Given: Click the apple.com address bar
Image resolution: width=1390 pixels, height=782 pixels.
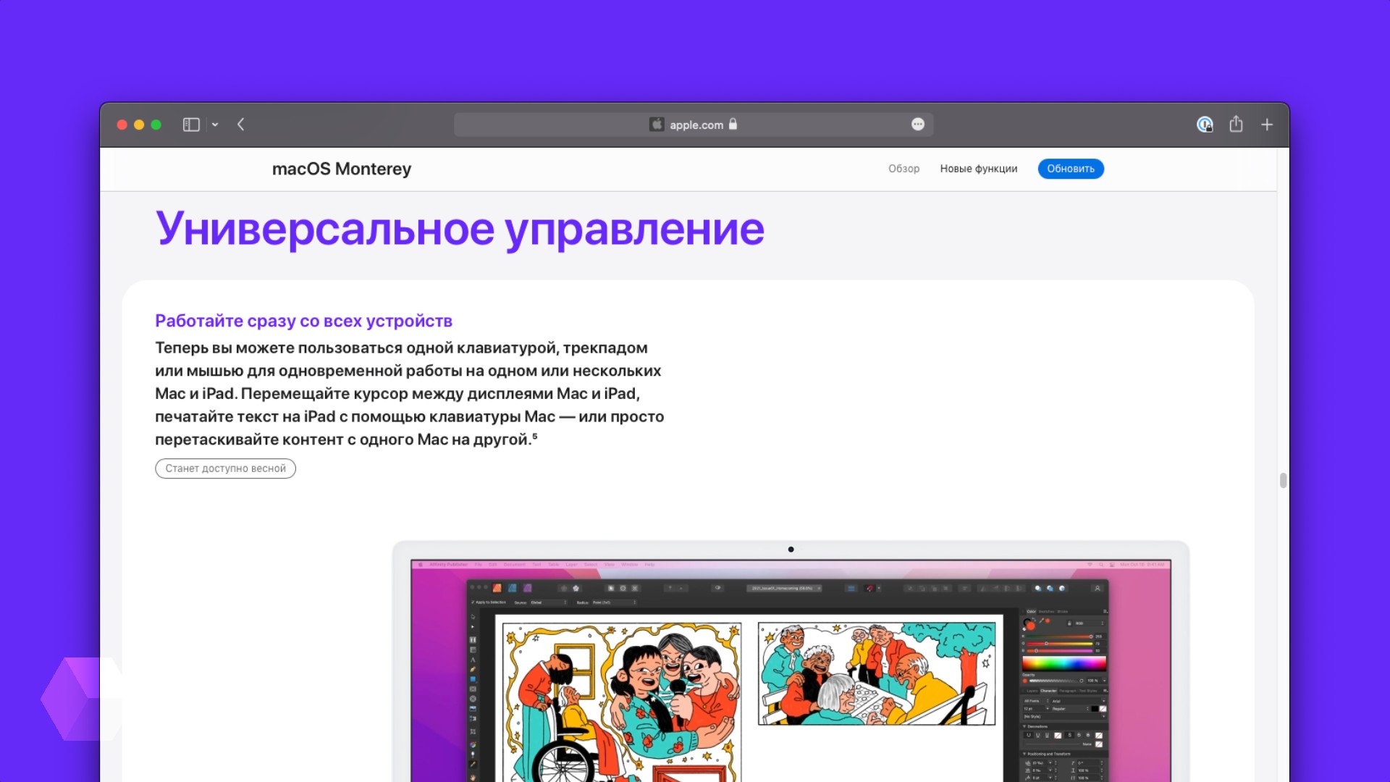Looking at the screenshot, I should pos(693,125).
